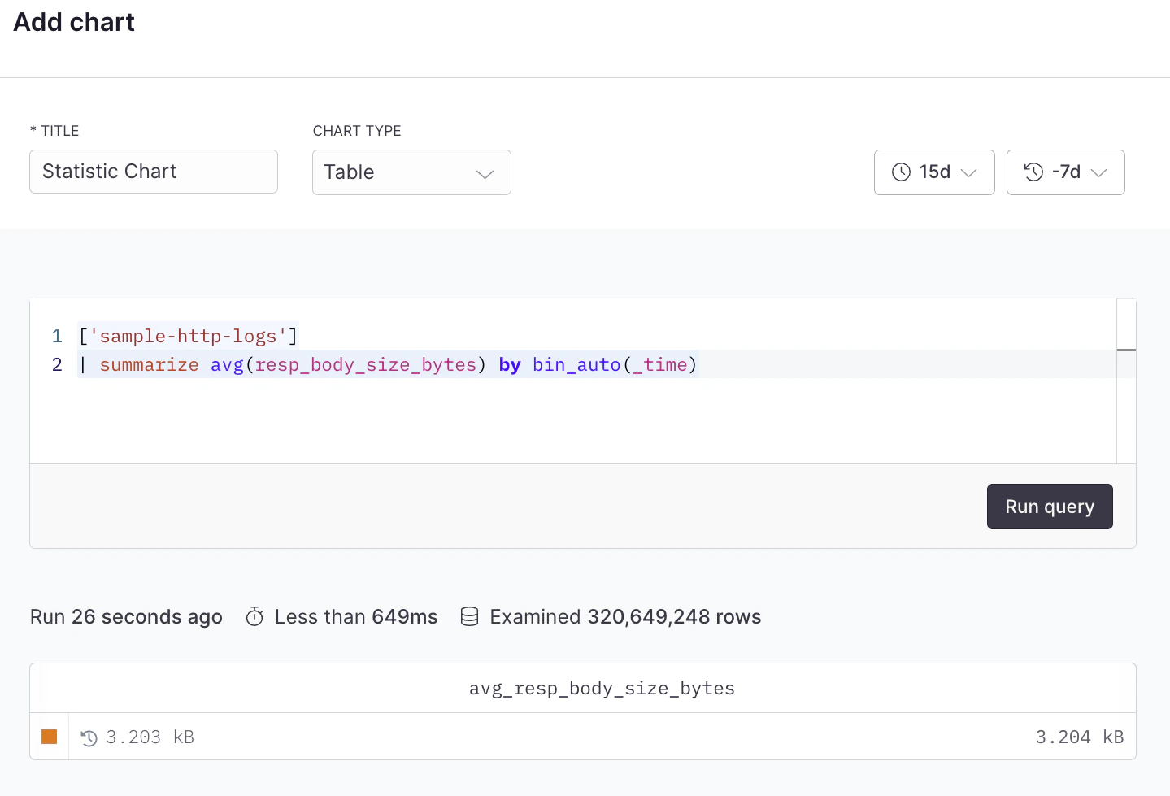Select the orange swatch in the result row

(x=49, y=737)
